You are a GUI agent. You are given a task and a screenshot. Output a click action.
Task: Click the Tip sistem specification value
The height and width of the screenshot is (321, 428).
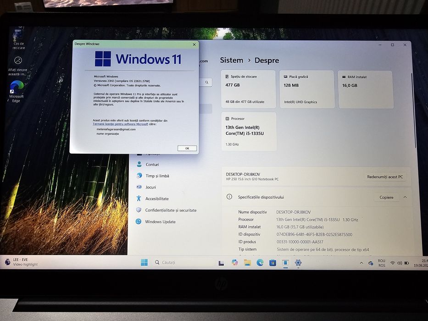[x=322, y=249]
